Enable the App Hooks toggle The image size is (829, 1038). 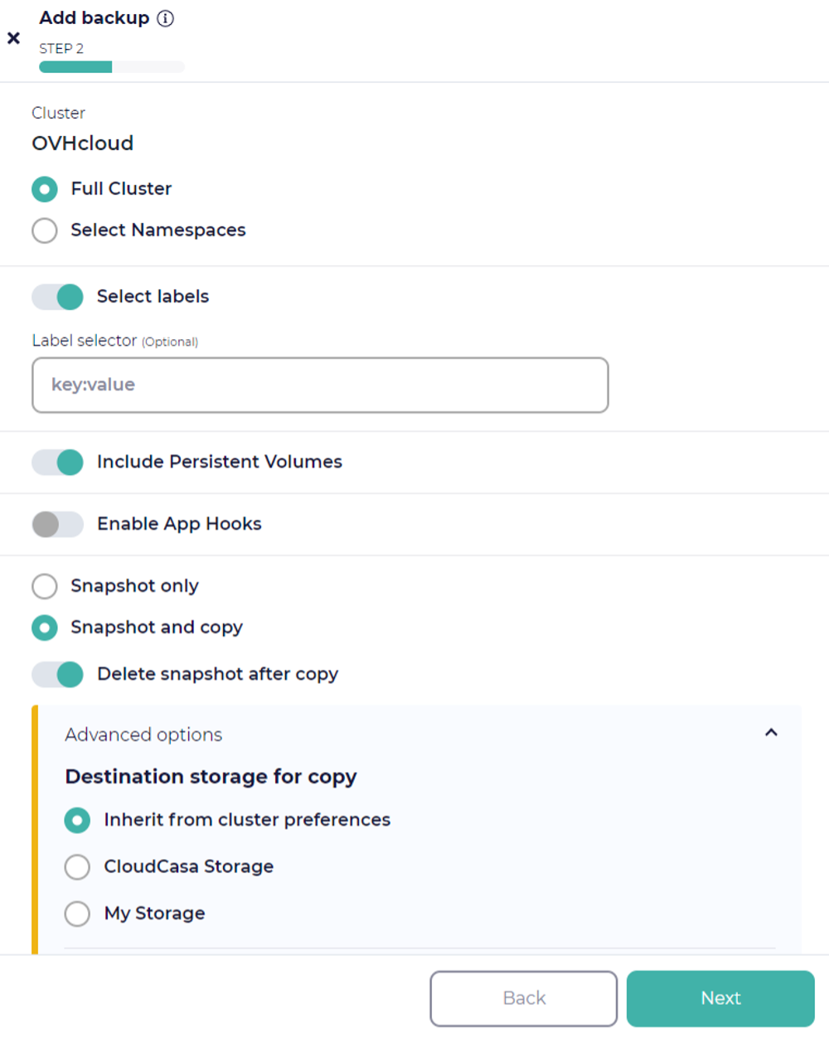click(x=58, y=524)
